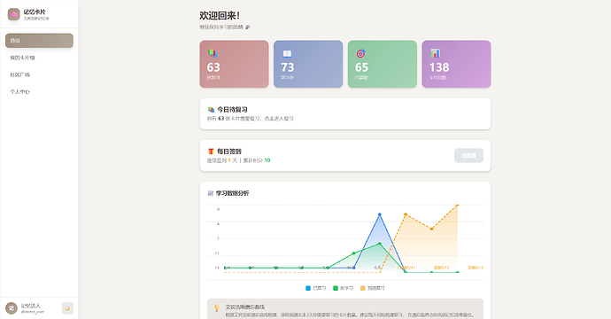Toggle the blue 已复习 legend item
The width and height of the screenshot is (611, 319).
315,288
